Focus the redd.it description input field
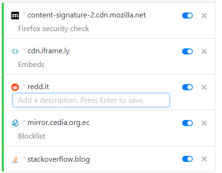 [x=91, y=100]
